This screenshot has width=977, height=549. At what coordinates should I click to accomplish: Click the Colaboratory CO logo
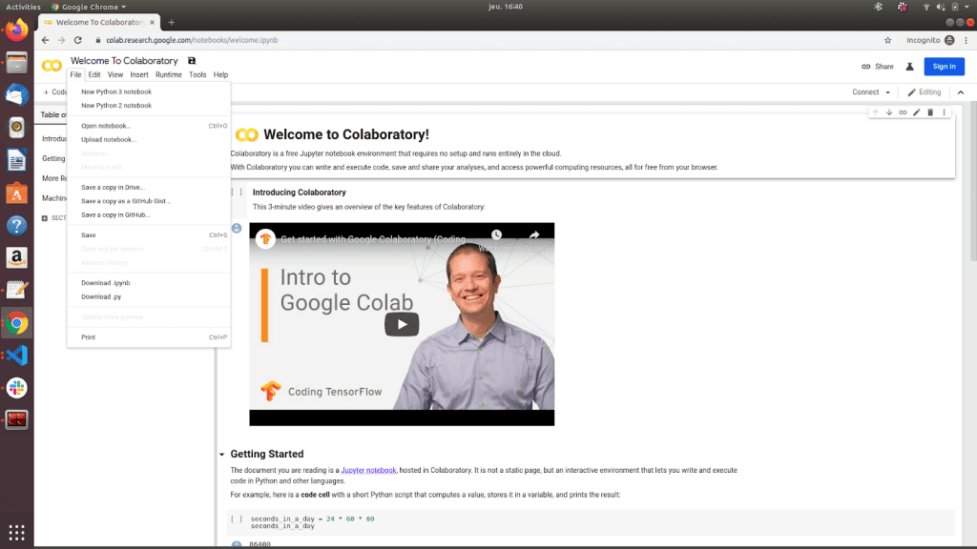click(x=52, y=66)
